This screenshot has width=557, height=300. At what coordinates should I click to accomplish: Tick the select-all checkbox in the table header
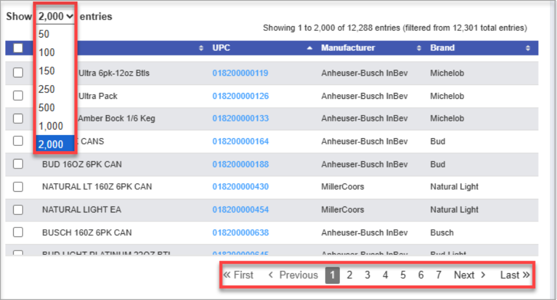(x=18, y=48)
